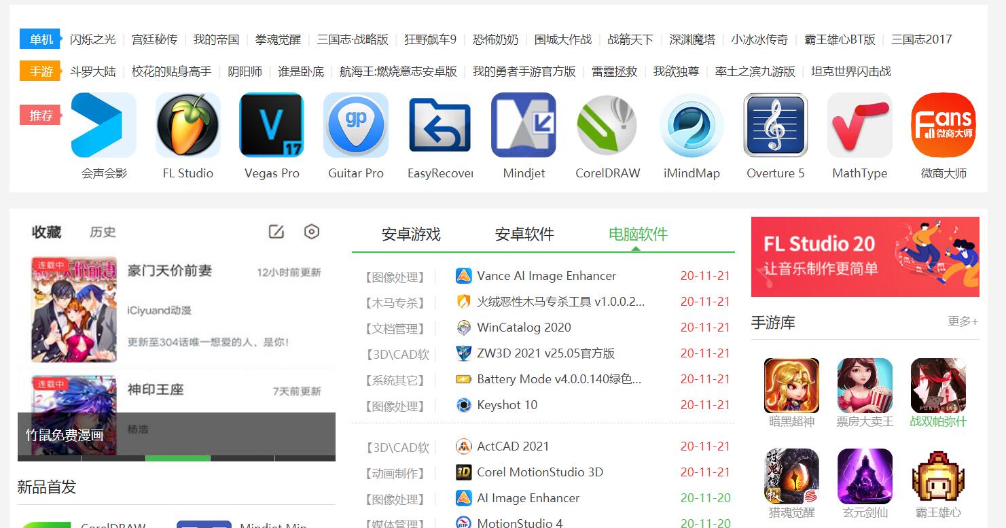Click 更多+ next to 手游库
This screenshot has width=1006, height=528.
963,321
